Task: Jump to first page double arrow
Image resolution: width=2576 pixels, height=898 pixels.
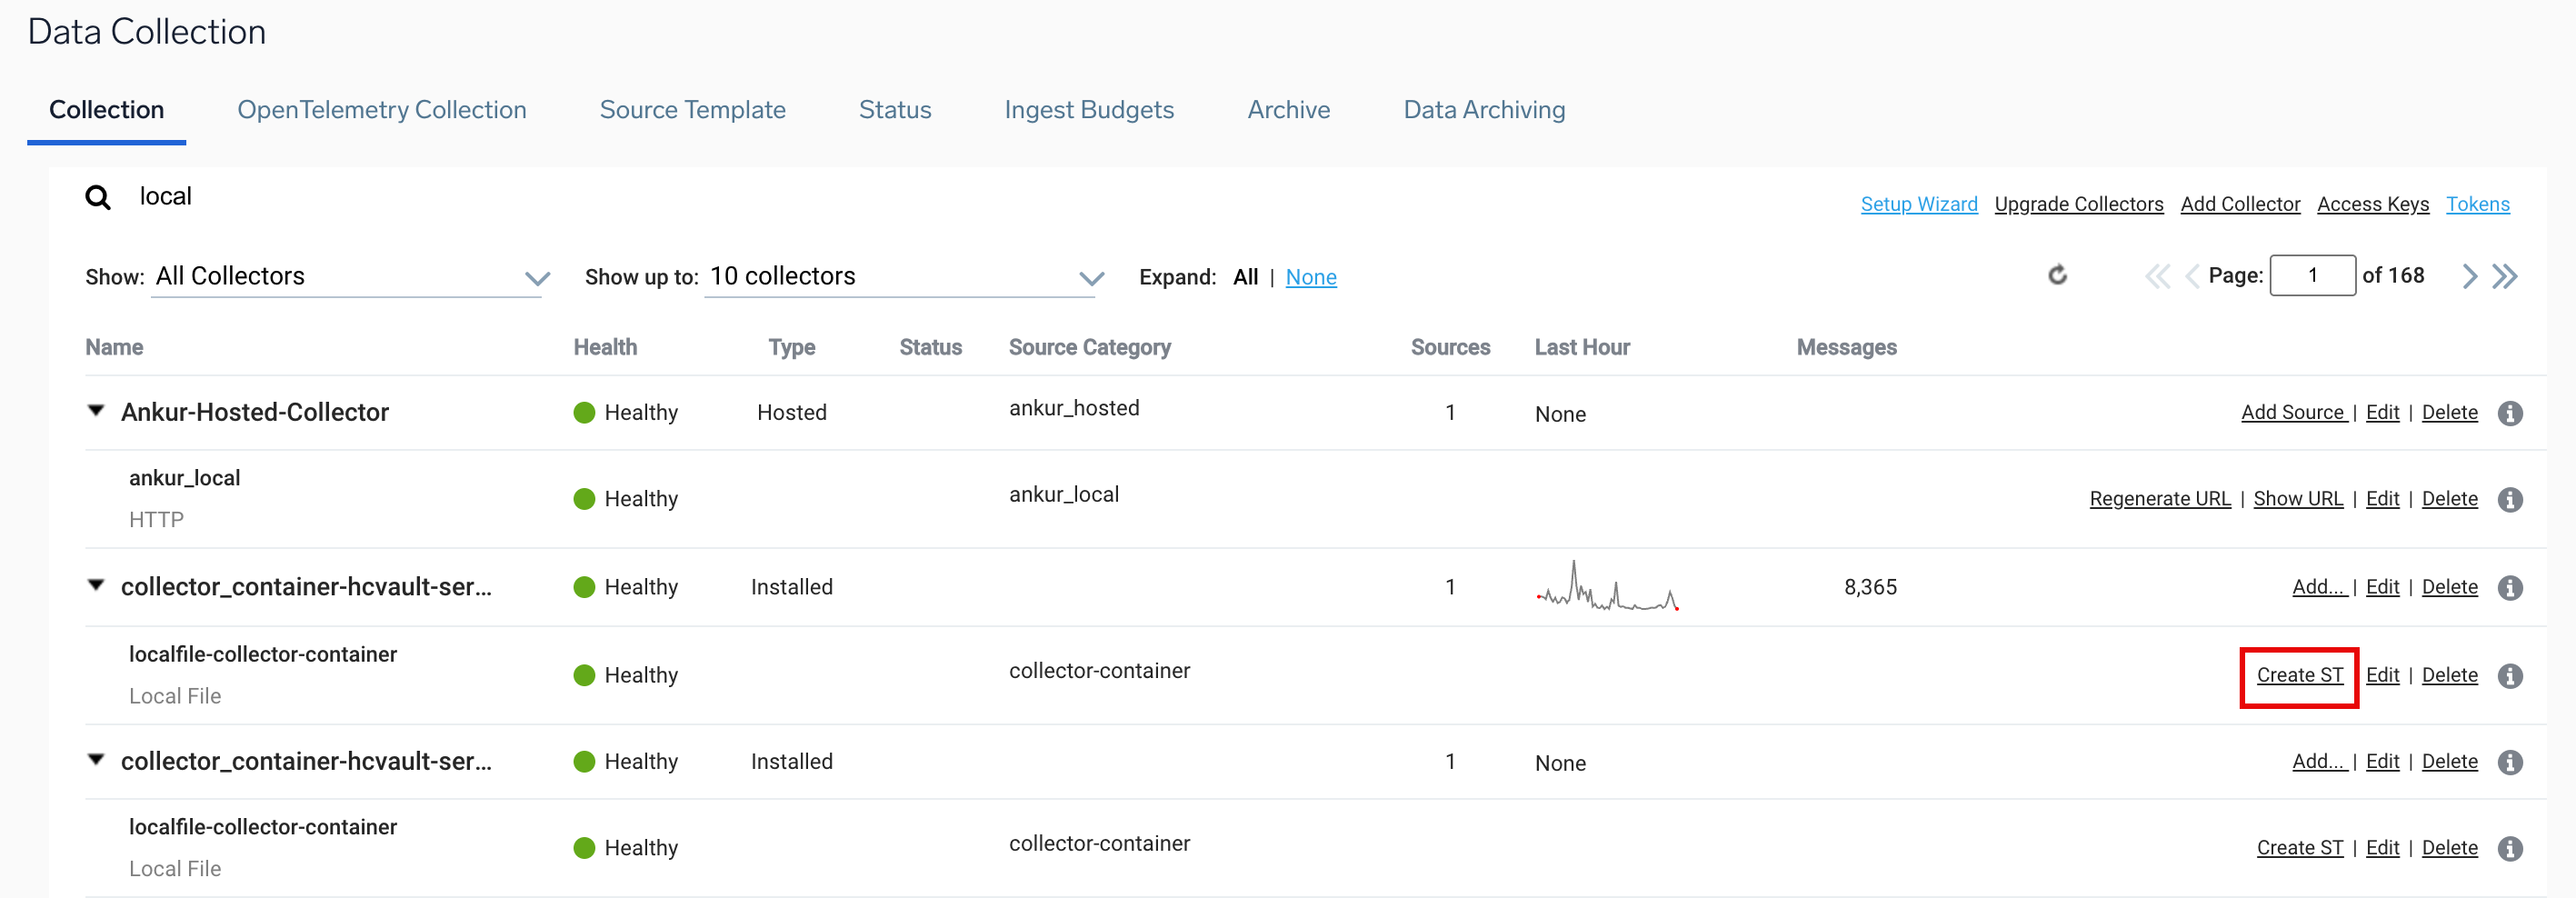Action: (2156, 276)
